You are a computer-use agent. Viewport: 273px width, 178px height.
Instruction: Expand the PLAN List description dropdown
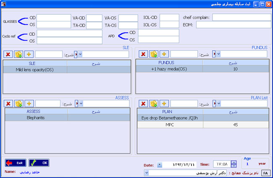tap(219, 103)
